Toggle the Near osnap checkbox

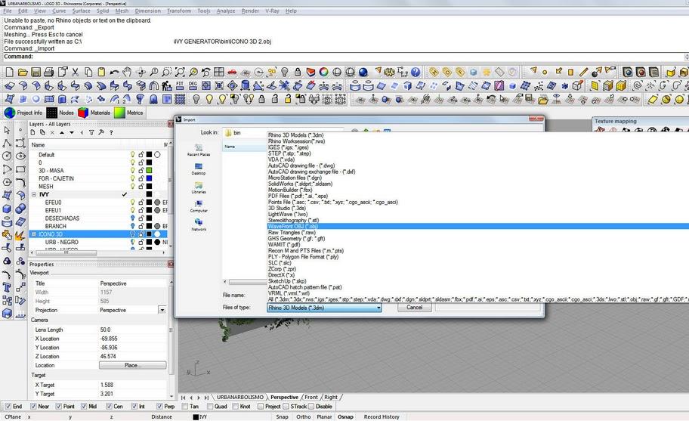click(x=33, y=407)
